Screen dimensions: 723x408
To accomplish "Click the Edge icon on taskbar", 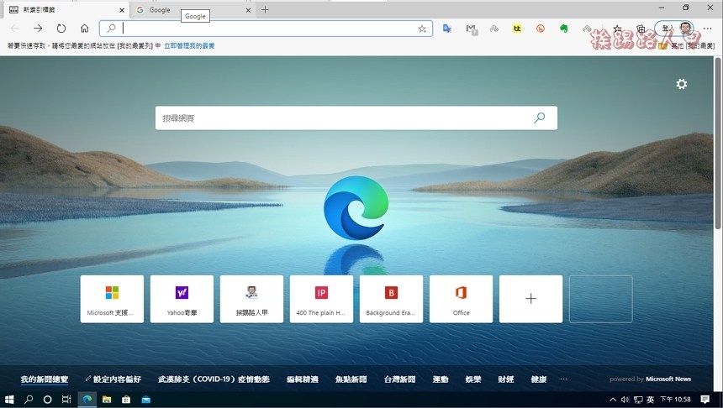I will [x=87, y=400].
